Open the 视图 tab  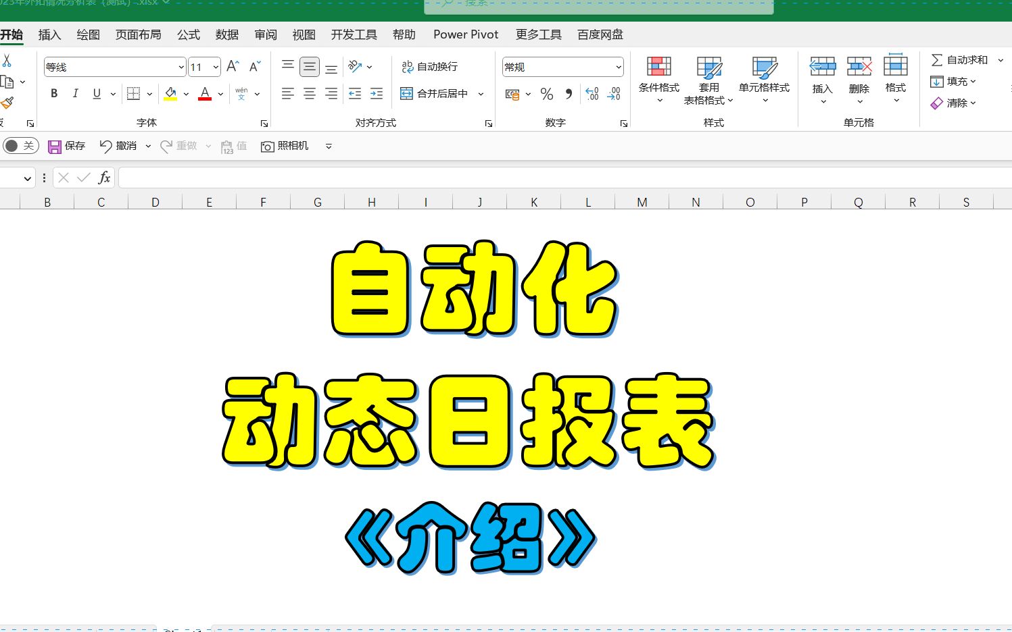coord(304,34)
